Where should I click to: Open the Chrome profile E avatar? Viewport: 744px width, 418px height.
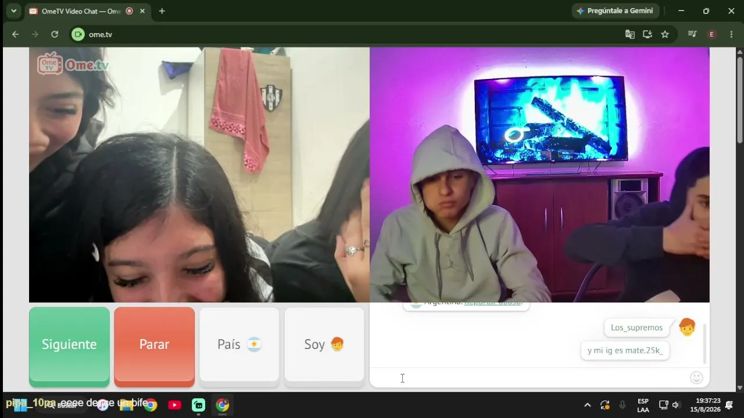coord(711,34)
